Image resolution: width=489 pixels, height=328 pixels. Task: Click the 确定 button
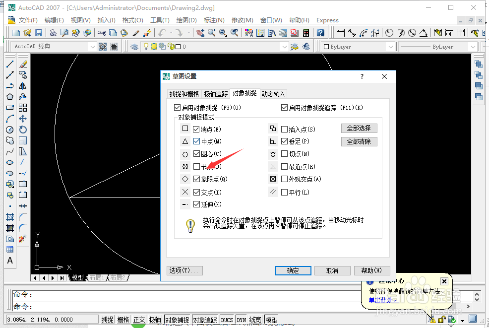pos(293,270)
